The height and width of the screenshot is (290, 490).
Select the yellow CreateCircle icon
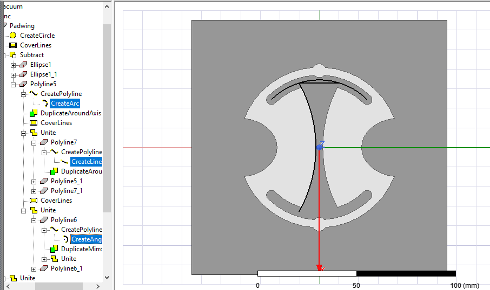point(13,36)
